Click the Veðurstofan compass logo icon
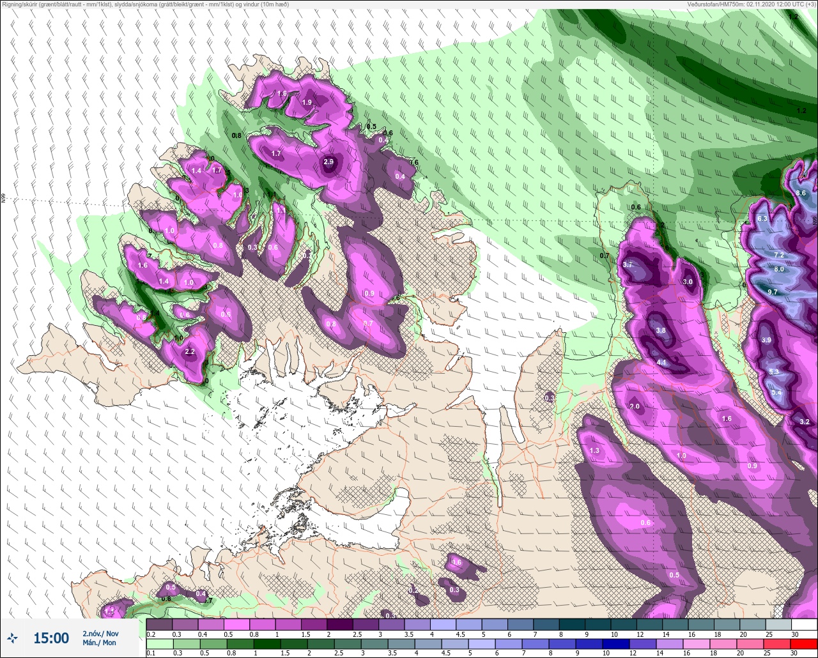Image resolution: width=818 pixels, height=658 pixels. 13,638
